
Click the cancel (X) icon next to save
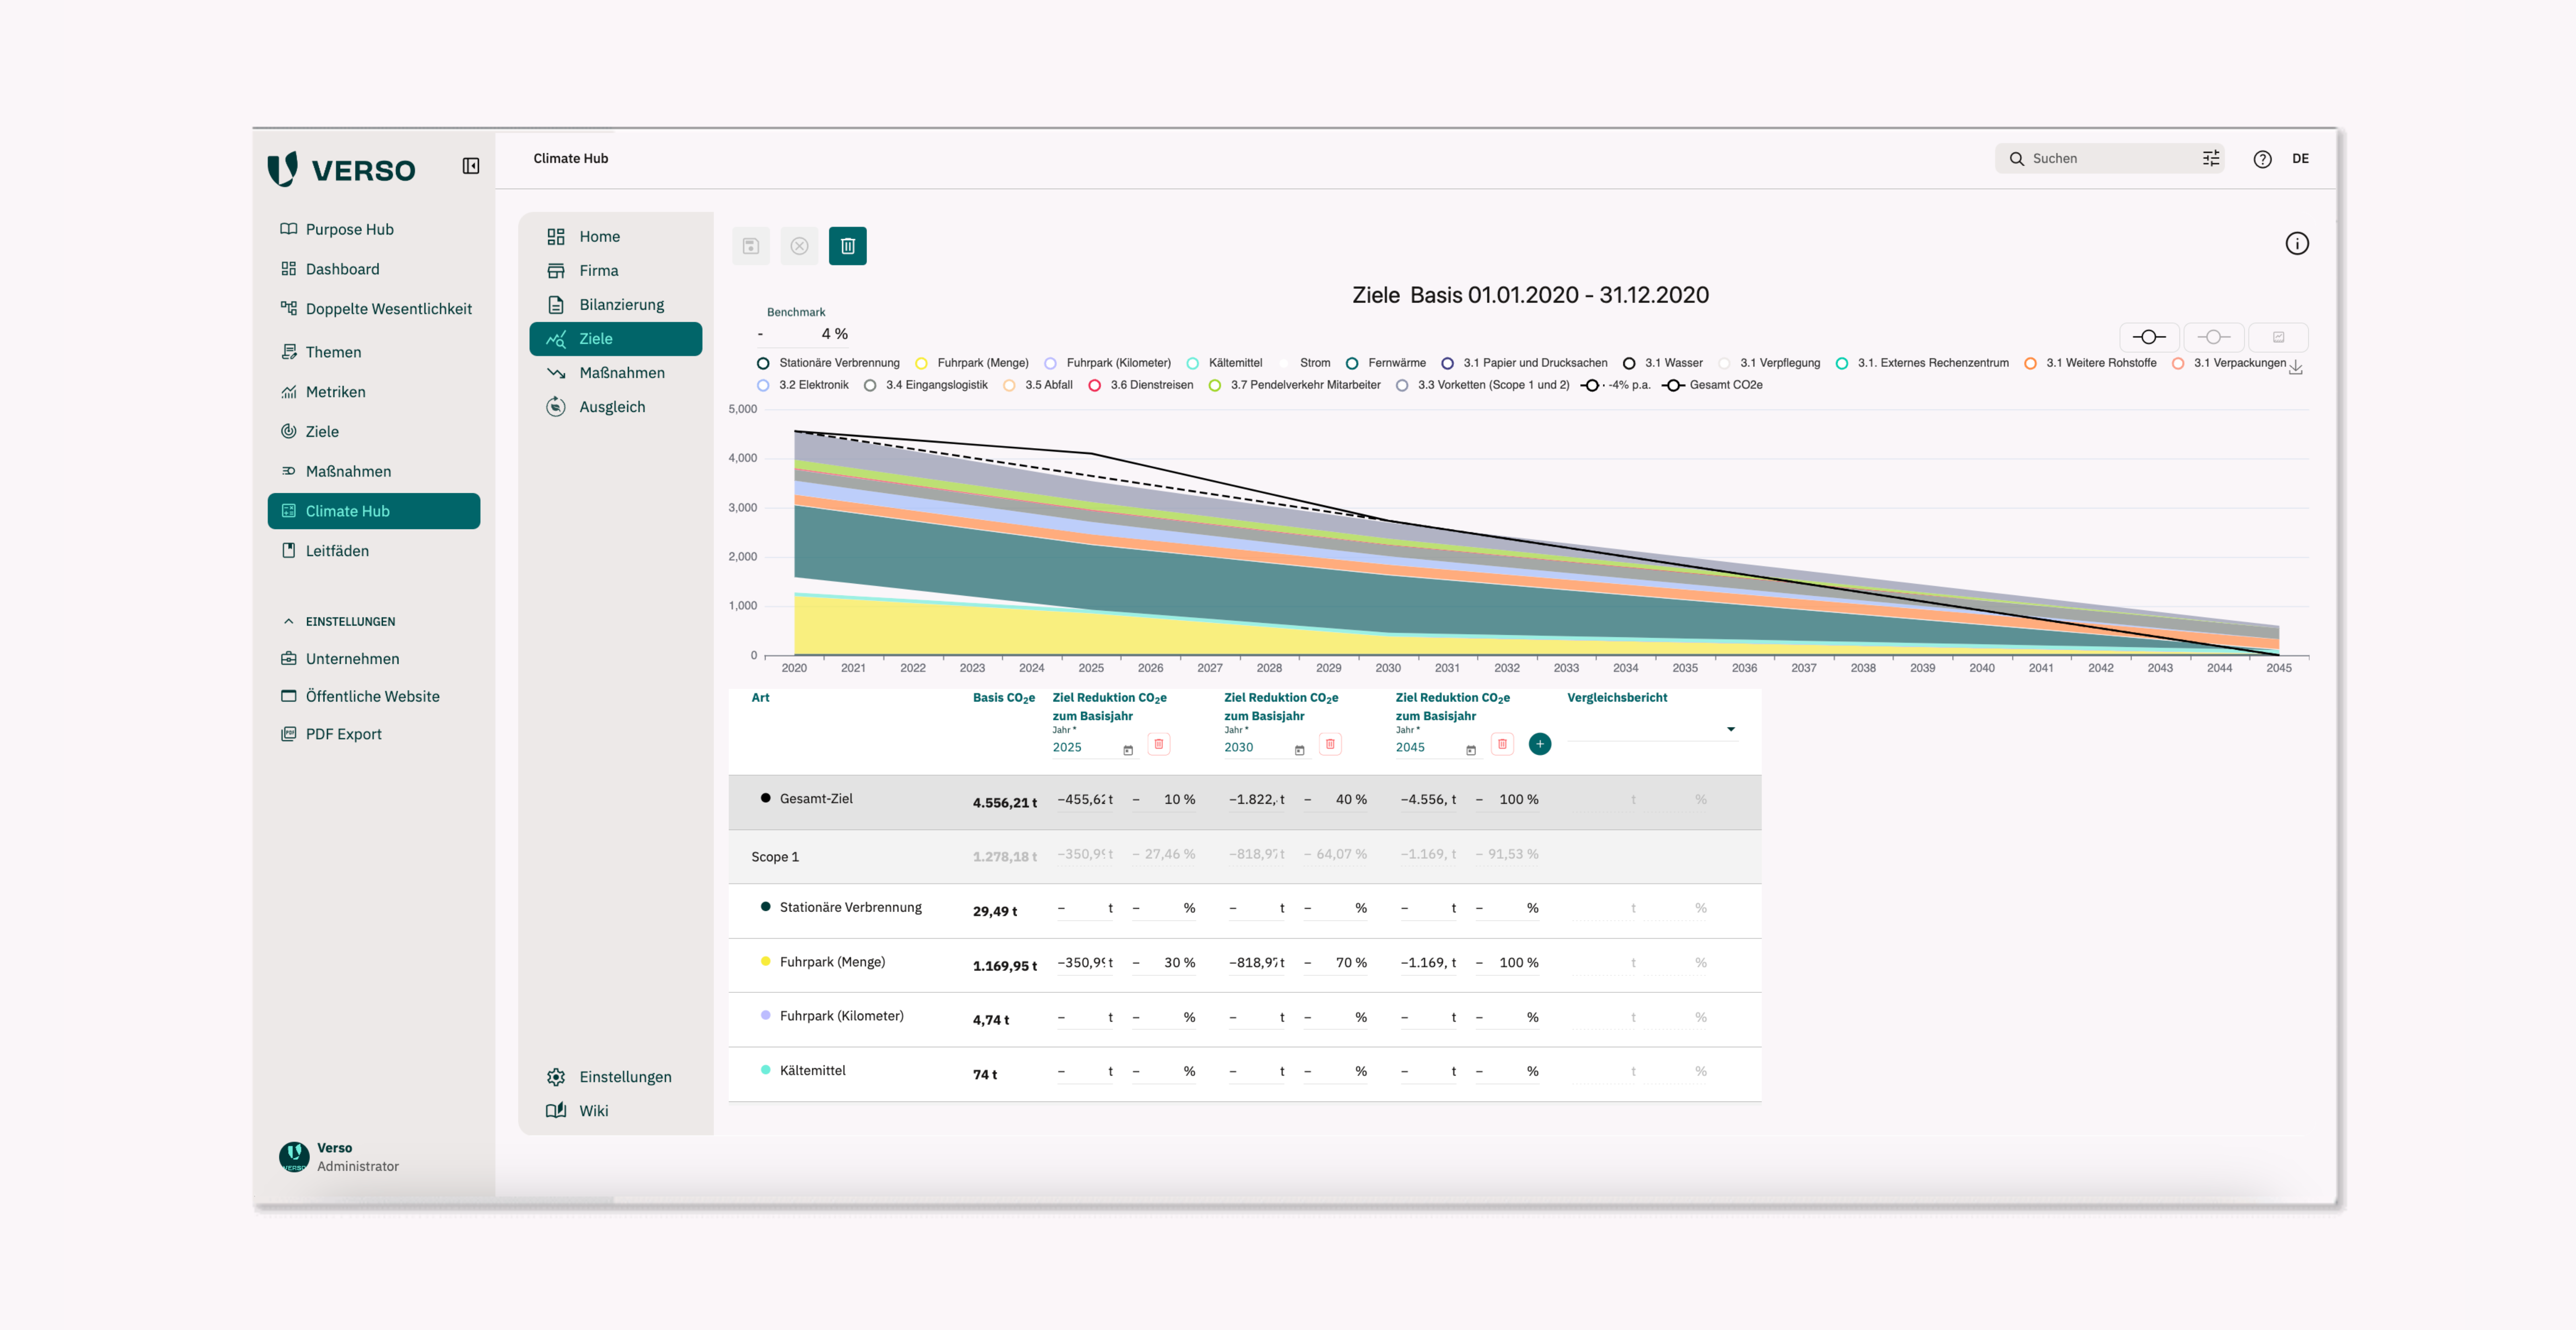click(x=799, y=246)
